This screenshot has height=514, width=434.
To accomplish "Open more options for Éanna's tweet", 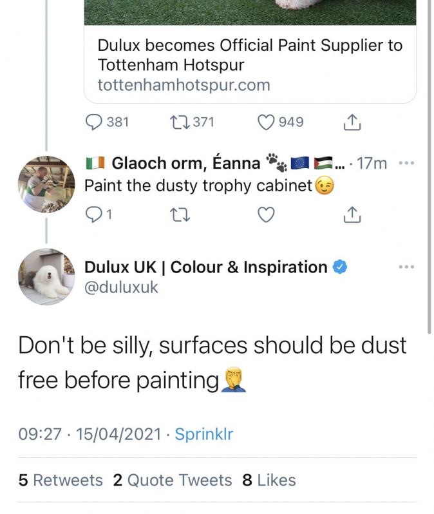I will pos(406,163).
